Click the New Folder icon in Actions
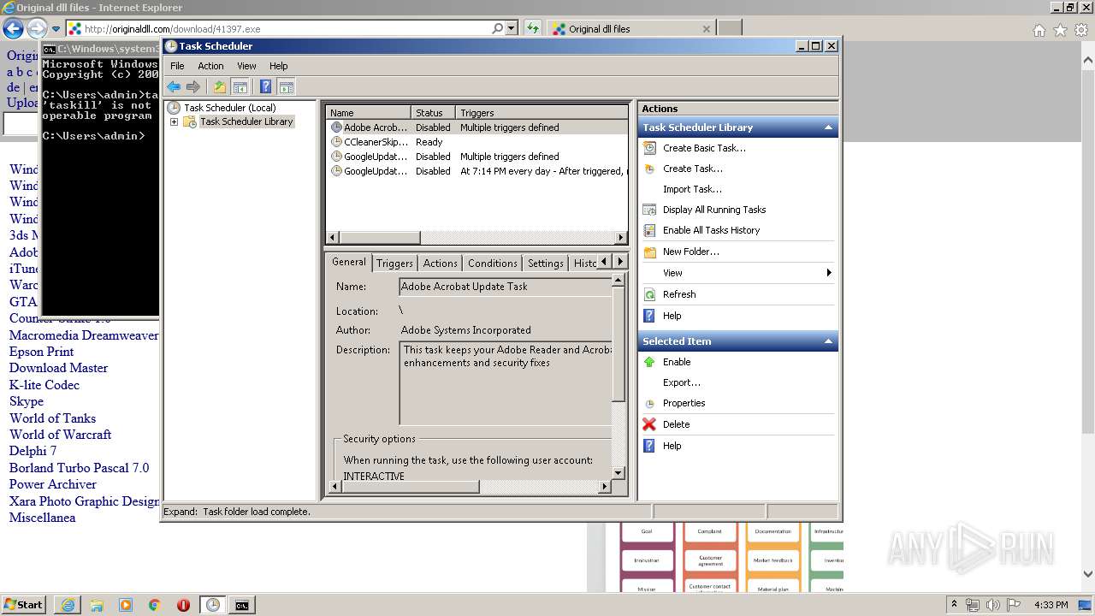The image size is (1095, 616). coord(650,252)
